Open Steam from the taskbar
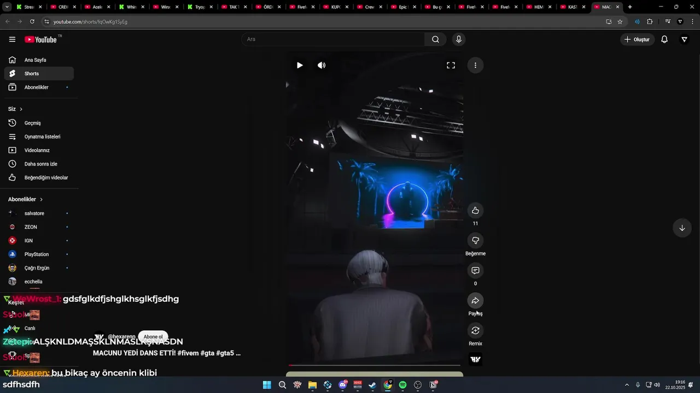The height and width of the screenshot is (393, 700). [372, 385]
